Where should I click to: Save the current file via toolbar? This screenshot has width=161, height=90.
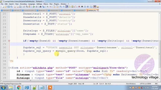[x=9, y=7]
